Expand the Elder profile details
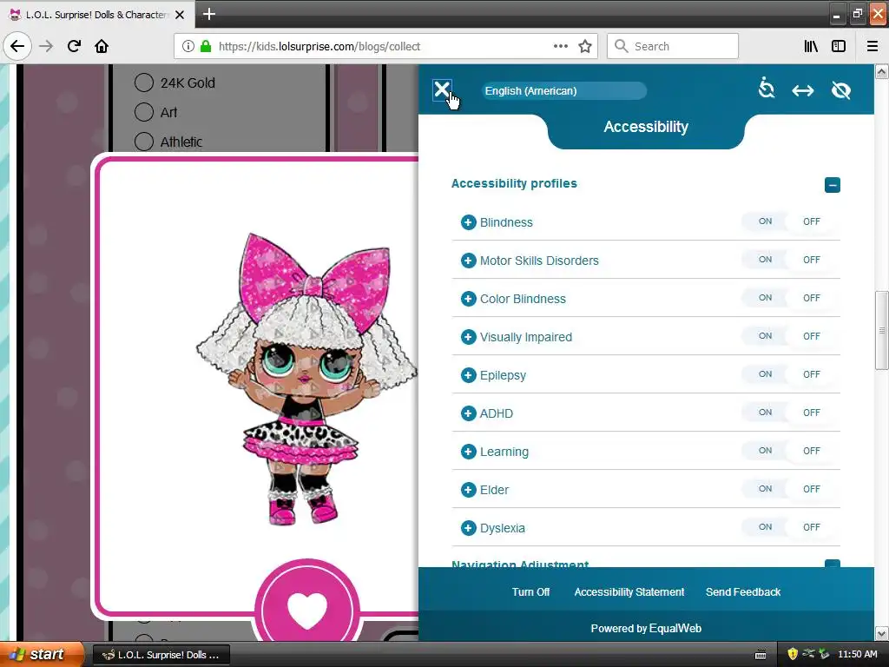This screenshot has width=889, height=667. click(468, 490)
